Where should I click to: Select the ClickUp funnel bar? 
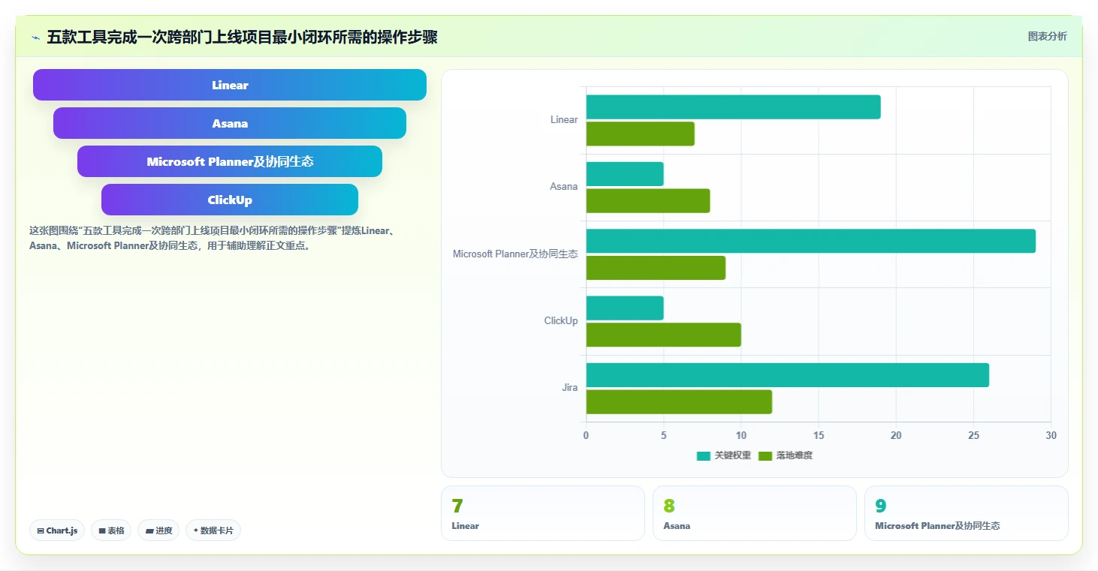tap(230, 200)
